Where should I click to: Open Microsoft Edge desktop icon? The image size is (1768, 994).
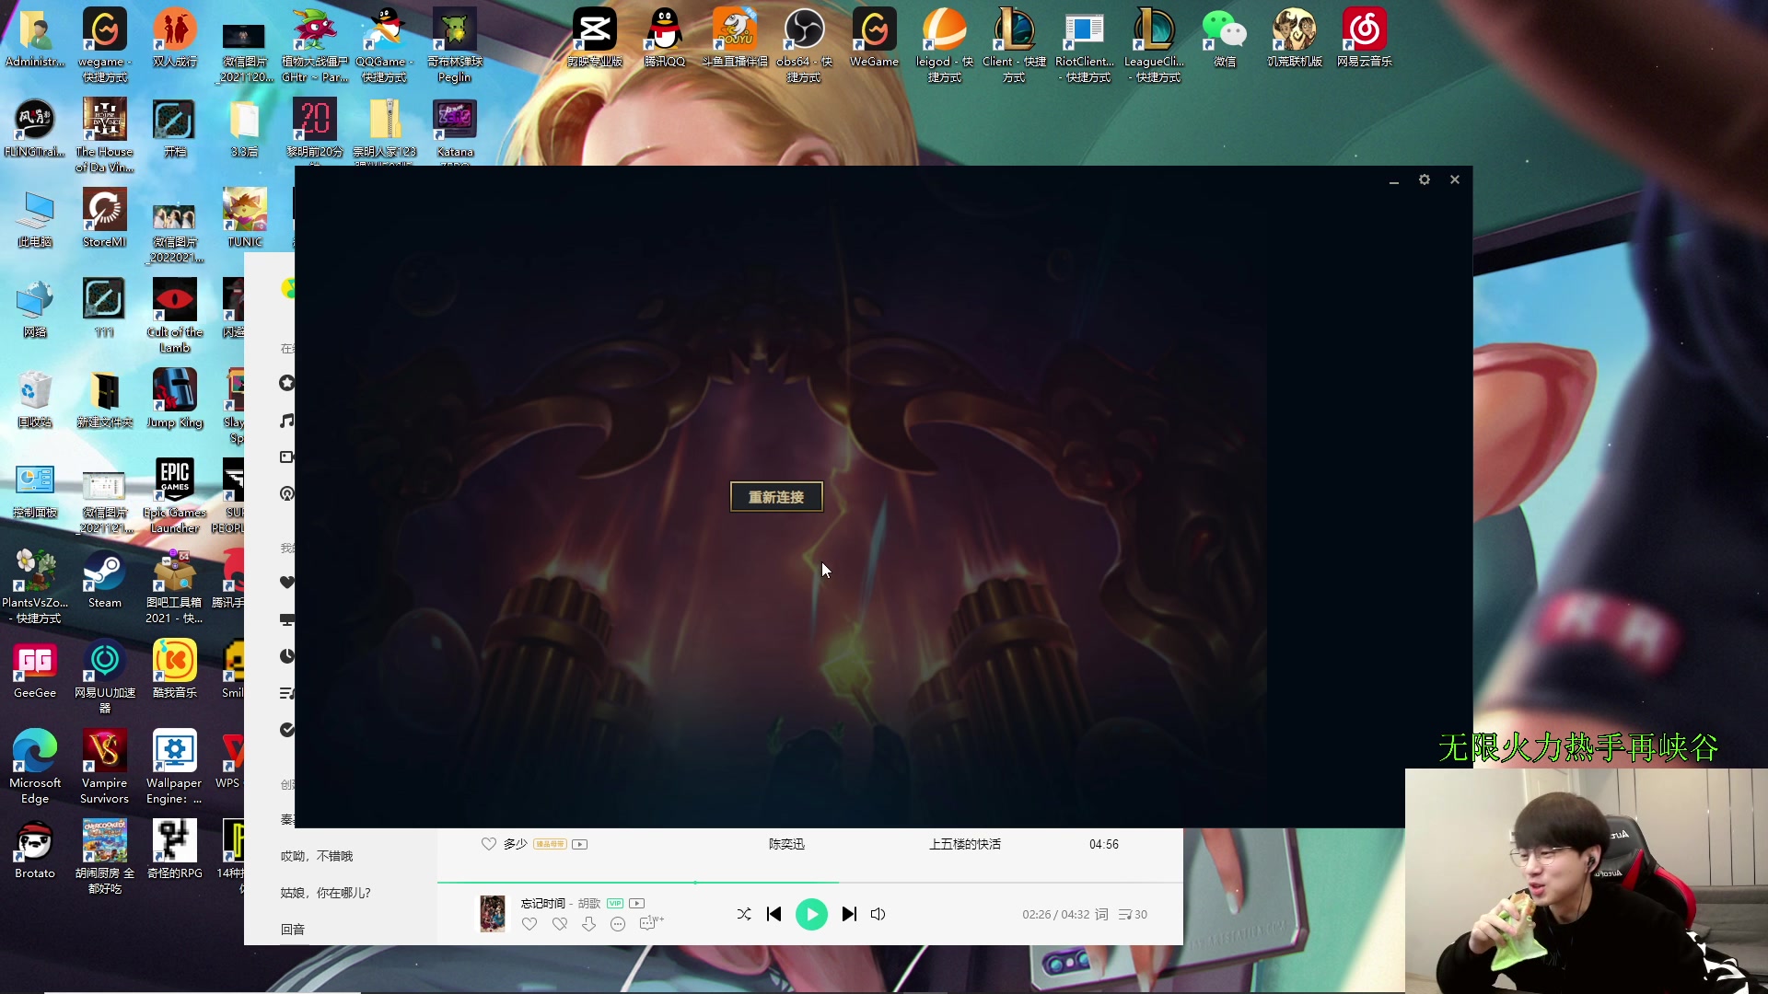(35, 767)
